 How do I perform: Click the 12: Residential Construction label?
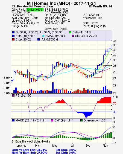click(x=32, y=6)
